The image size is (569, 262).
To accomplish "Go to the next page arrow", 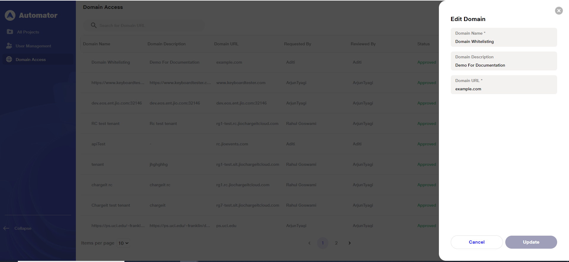I will pos(349,243).
